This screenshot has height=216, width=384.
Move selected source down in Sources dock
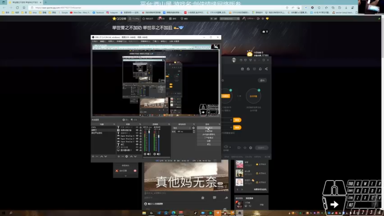tap(135, 156)
